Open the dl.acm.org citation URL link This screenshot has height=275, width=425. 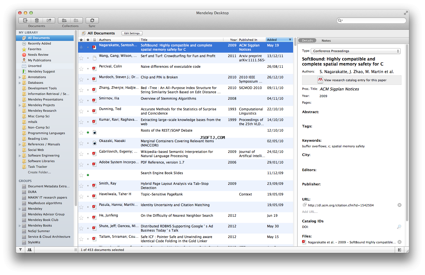(341, 205)
